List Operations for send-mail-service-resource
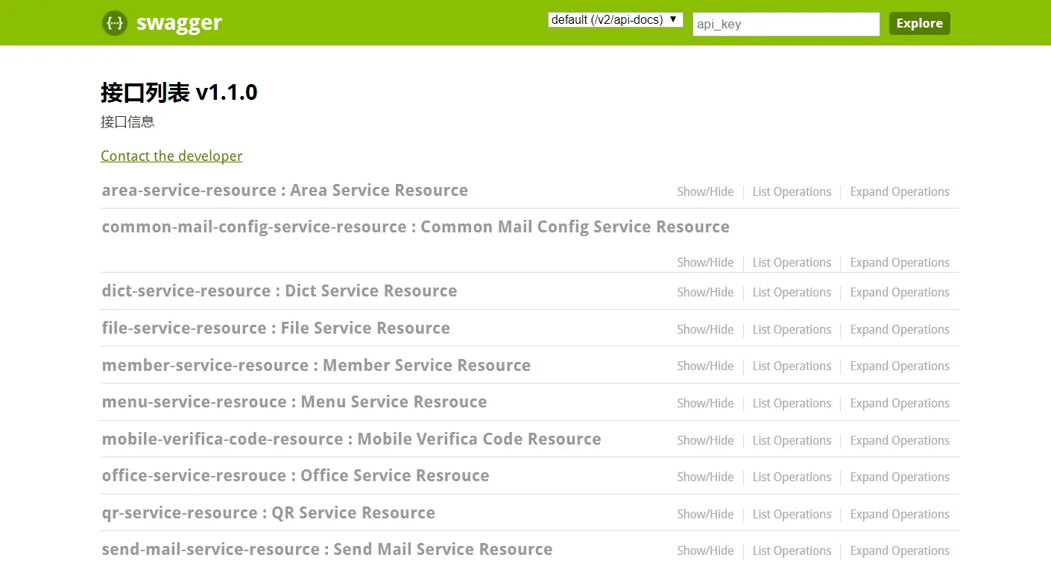Image resolution: width=1051 pixels, height=578 pixels. (792, 550)
